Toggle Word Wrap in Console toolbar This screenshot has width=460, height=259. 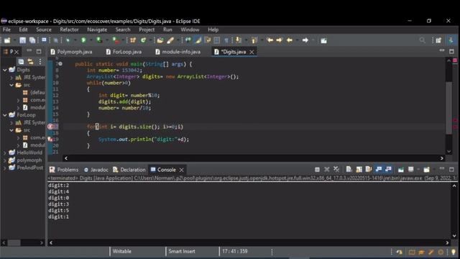(x=369, y=170)
